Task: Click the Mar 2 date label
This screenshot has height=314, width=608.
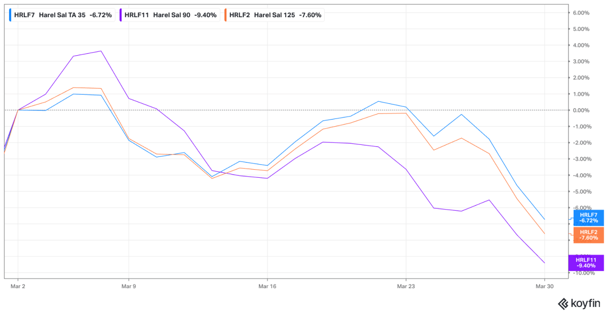Action: 18,286
